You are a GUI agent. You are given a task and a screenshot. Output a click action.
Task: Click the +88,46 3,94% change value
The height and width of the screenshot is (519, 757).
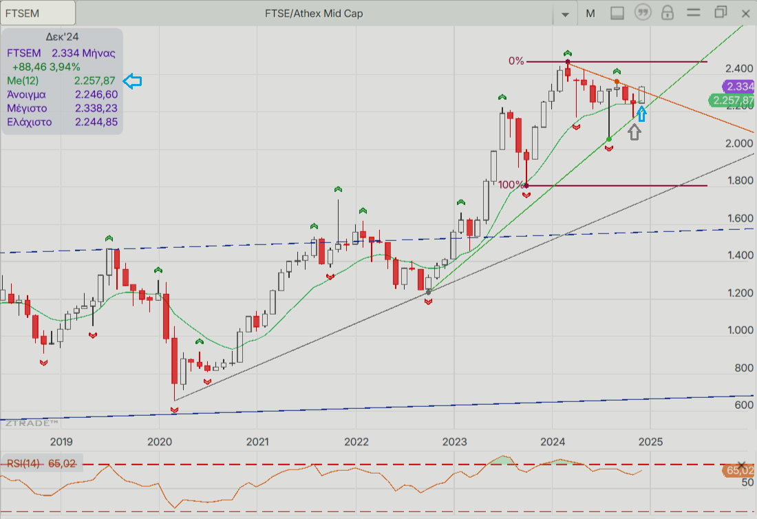46,67
